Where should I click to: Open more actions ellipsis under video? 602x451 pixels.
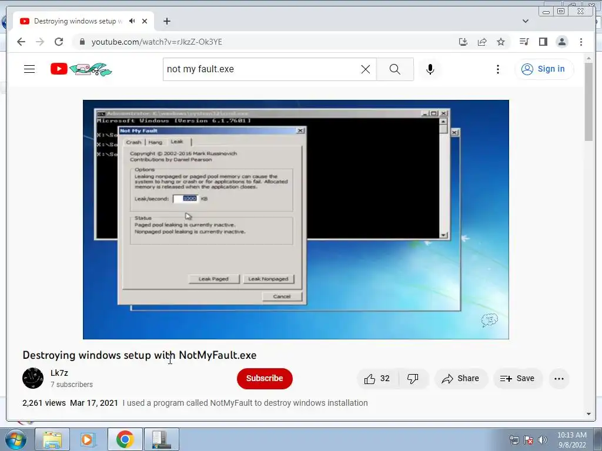[x=559, y=379]
